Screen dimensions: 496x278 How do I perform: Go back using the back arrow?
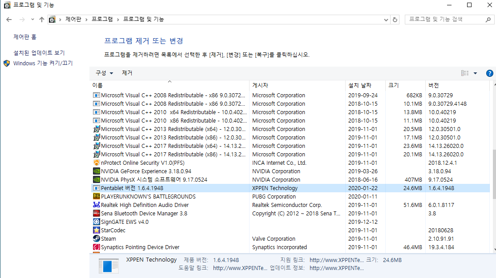click(9, 20)
